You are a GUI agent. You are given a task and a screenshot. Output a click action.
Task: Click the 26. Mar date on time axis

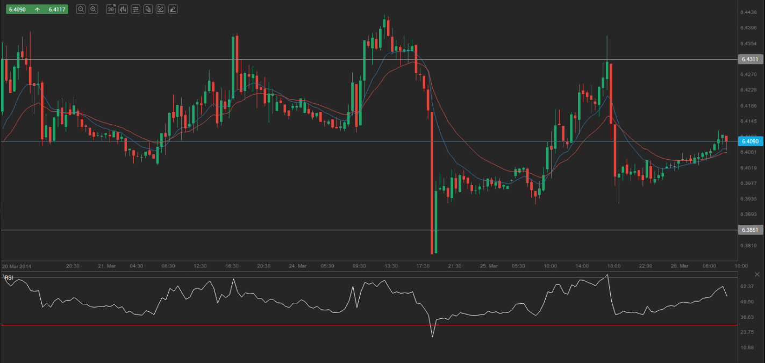[x=679, y=266]
